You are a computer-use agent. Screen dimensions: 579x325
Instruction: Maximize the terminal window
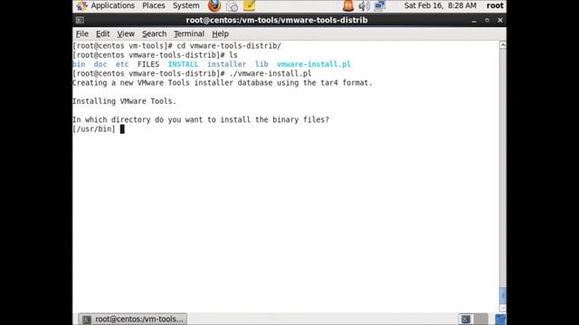click(x=487, y=20)
